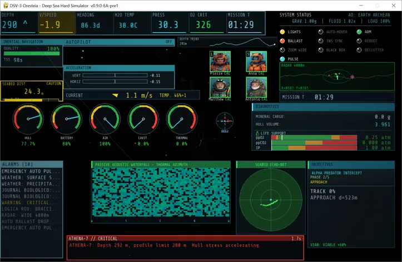This screenshot has width=402, height=262.
Task: Click Antonio's crew portrait
Action: pyautogui.click(x=256, y=87)
